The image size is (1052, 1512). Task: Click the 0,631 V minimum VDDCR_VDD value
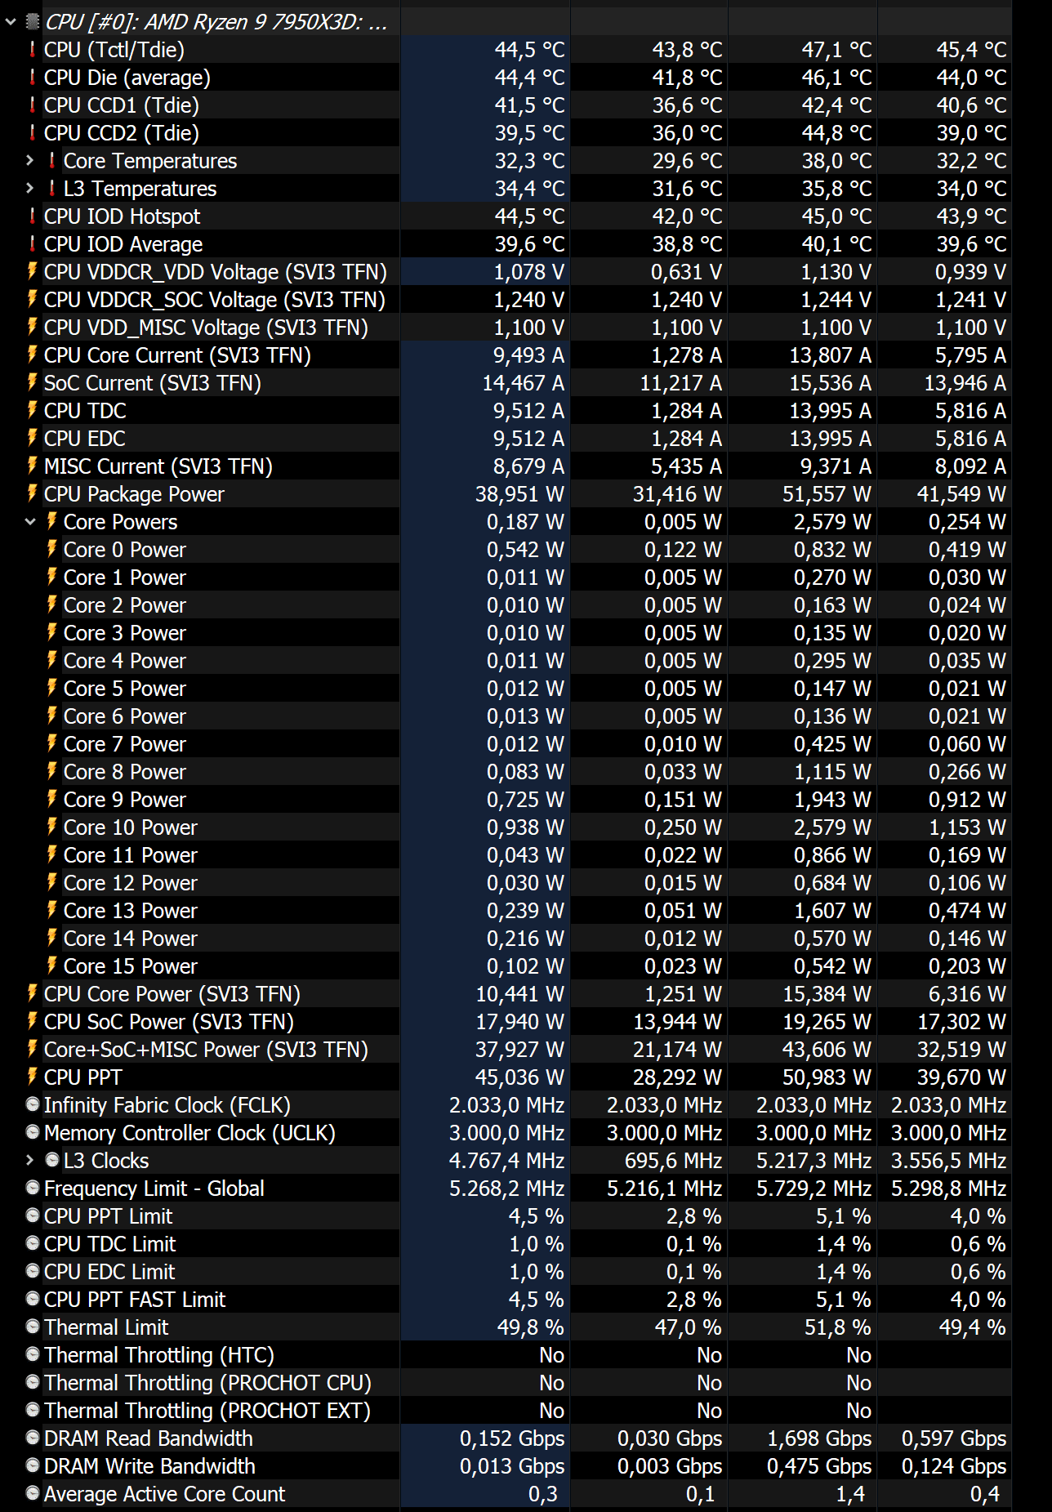tap(686, 272)
